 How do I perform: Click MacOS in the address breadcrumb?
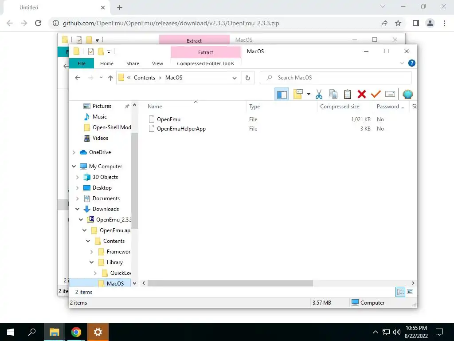pyautogui.click(x=174, y=78)
